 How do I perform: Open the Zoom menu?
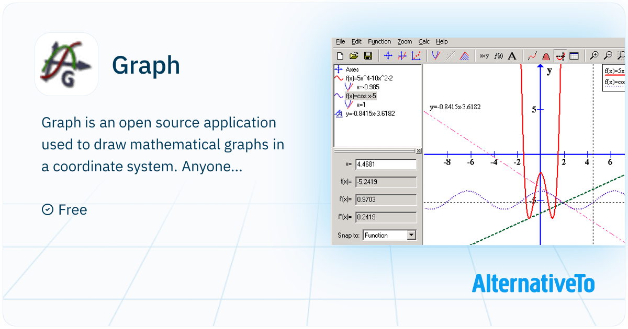coord(405,42)
